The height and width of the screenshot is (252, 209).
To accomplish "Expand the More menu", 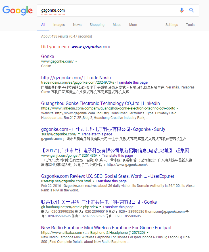I will [x=133, y=24].
